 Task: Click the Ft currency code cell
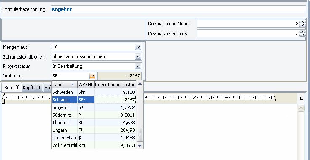86,130
